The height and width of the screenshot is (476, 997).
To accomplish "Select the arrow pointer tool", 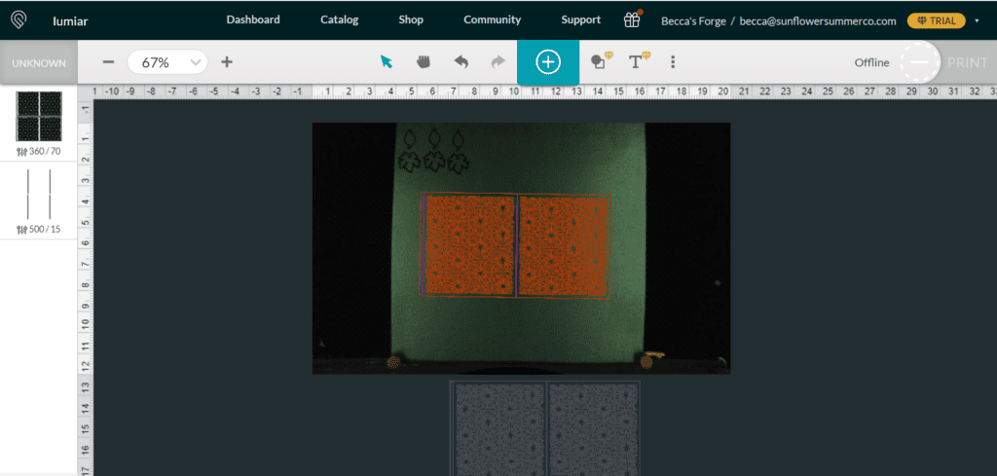I will pyautogui.click(x=386, y=61).
